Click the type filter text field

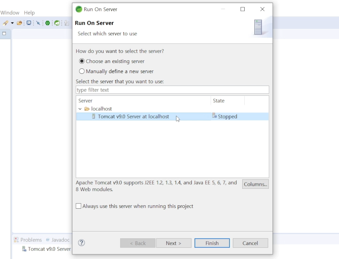(172, 90)
